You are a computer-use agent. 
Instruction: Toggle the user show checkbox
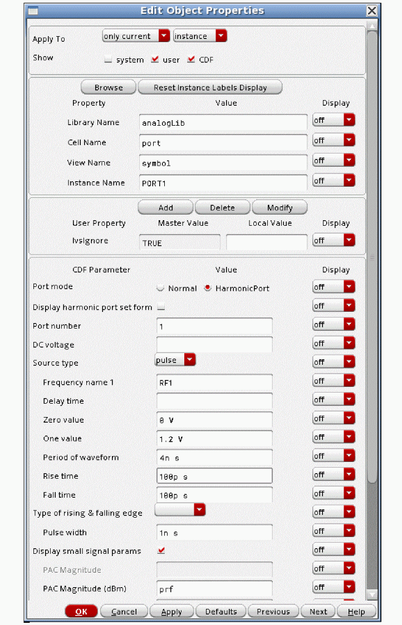(155, 59)
